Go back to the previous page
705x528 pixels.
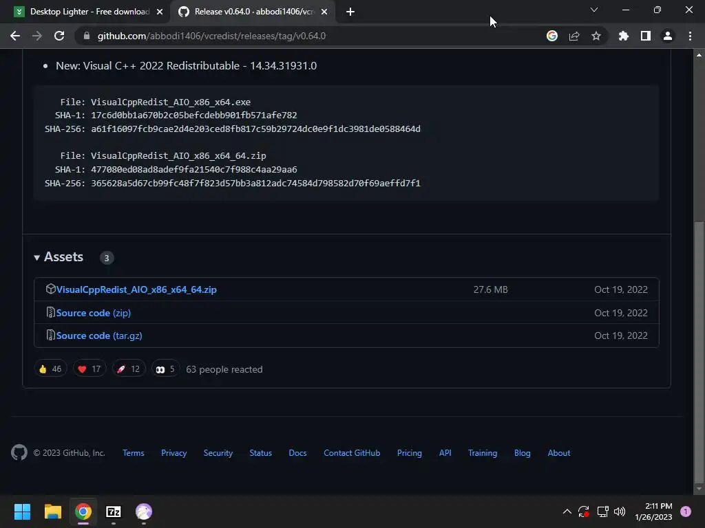click(x=15, y=36)
